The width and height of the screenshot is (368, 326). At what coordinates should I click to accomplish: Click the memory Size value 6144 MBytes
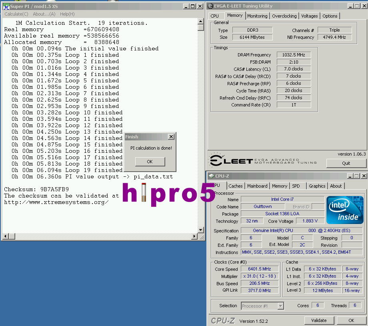tap(252, 37)
